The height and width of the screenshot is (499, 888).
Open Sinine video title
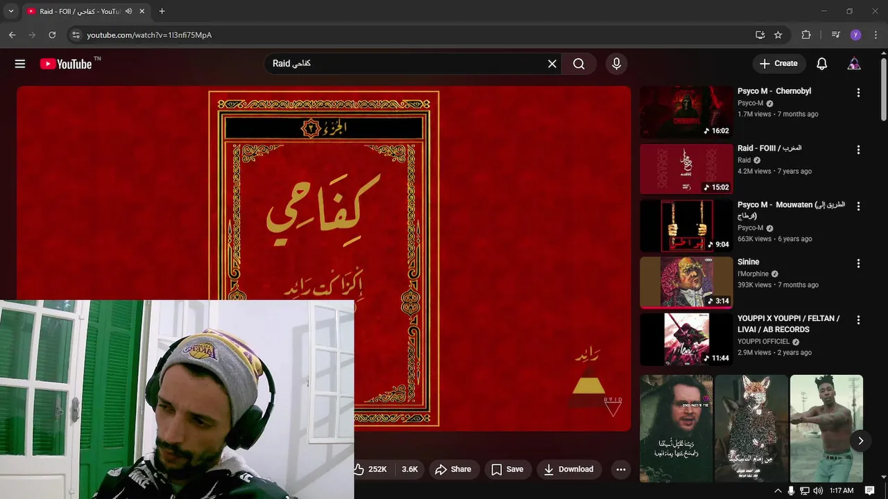pyautogui.click(x=749, y=262)
